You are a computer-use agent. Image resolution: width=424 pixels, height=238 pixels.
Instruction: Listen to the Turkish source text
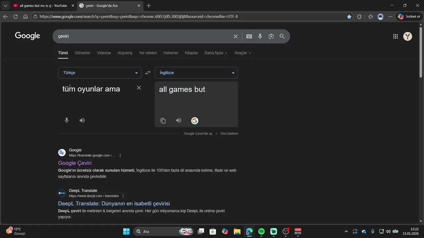point(82,120)
